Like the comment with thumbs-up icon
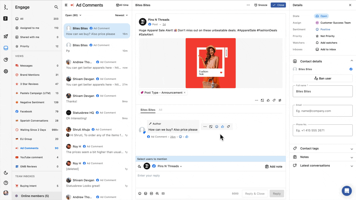Viewport: 356px width, 200px height. tap(222, 127)
